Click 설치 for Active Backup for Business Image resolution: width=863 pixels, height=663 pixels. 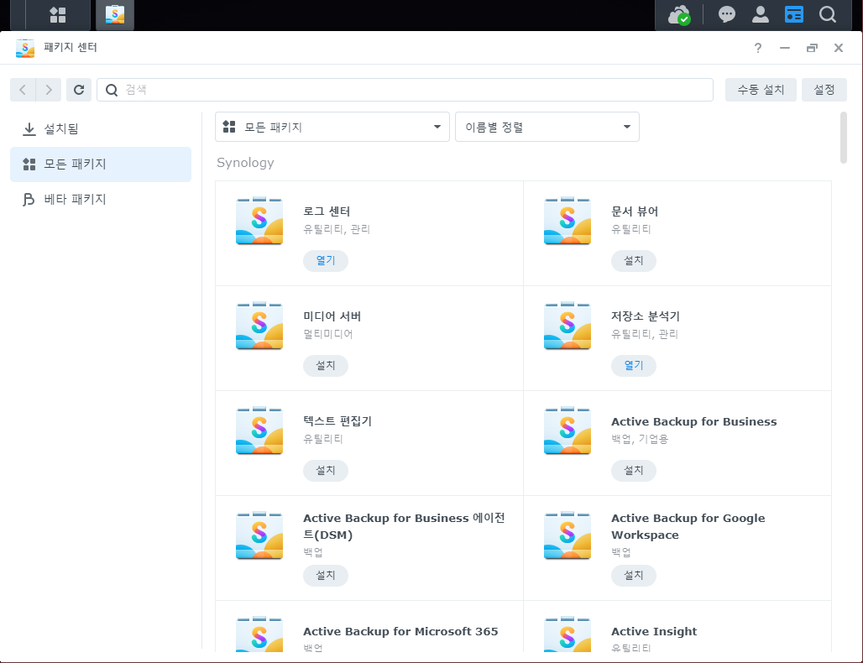click(x=634, y=471)
